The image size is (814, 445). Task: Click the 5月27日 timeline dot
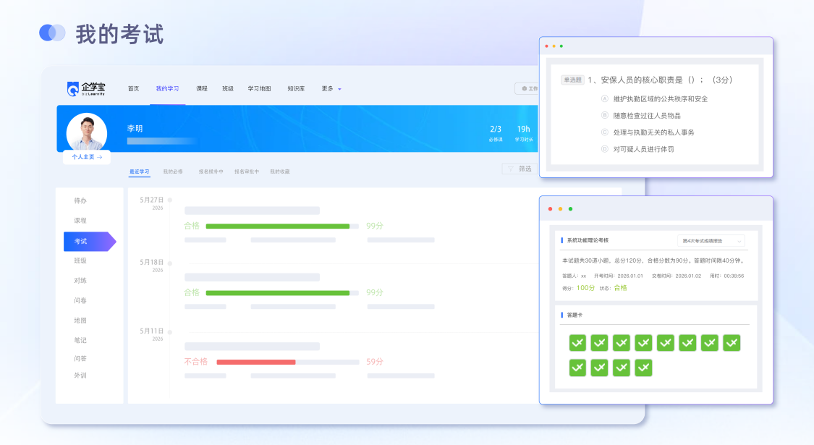click(x=170, y=200)
